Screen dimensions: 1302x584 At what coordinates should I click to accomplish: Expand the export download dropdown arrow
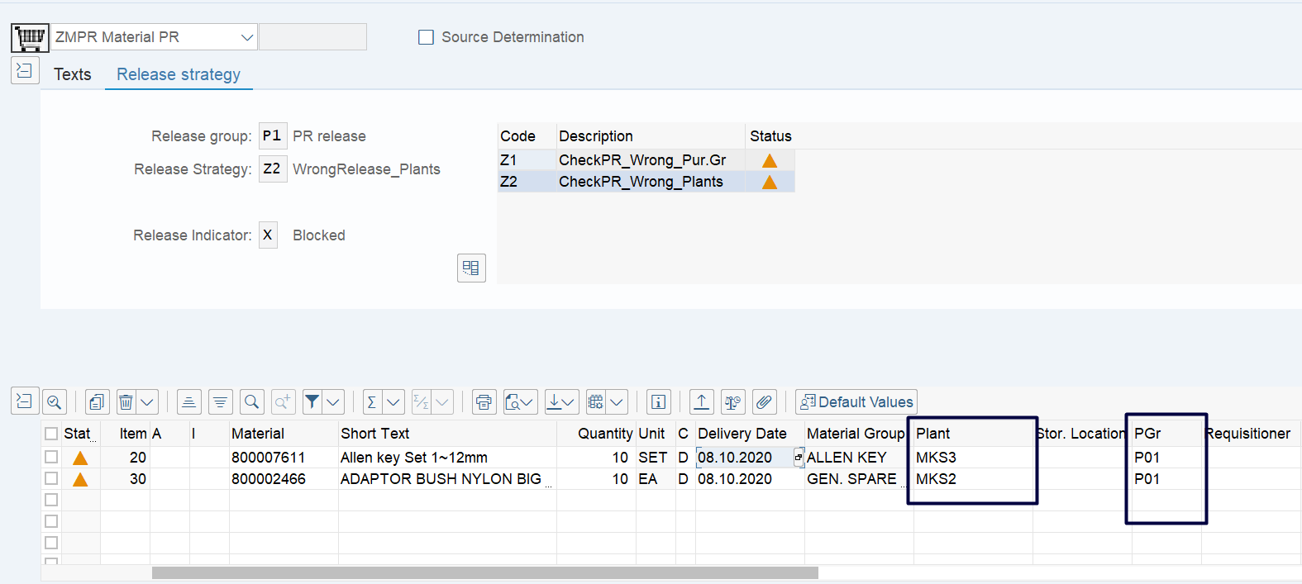point(568,402)
